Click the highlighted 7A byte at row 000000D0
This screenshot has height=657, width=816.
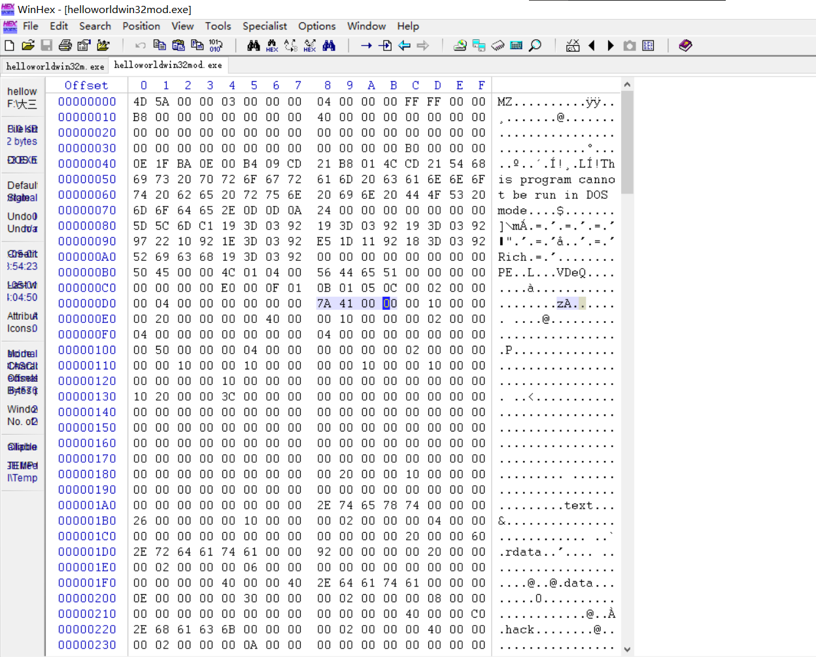pos(324,303)
